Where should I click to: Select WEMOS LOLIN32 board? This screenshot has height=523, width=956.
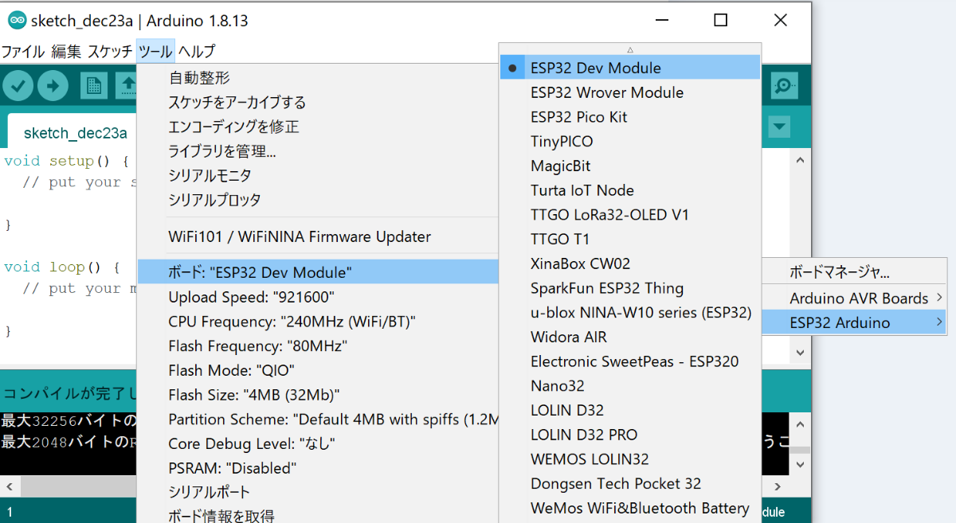point(630,459)
